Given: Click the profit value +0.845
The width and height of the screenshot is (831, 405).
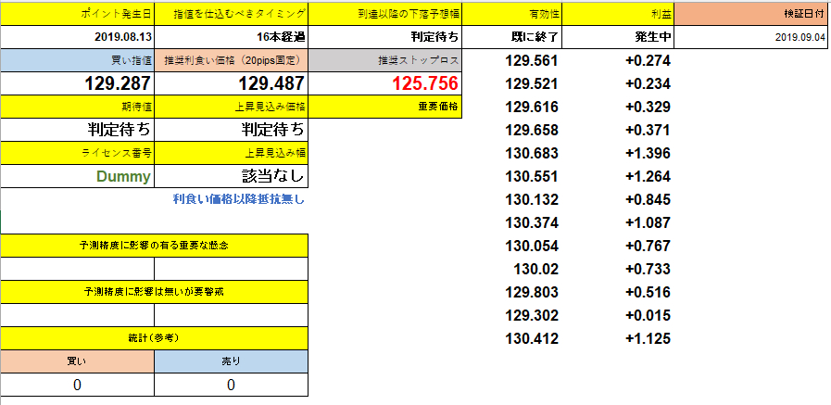Looking at the screenshot, I should tap(648, 200).
